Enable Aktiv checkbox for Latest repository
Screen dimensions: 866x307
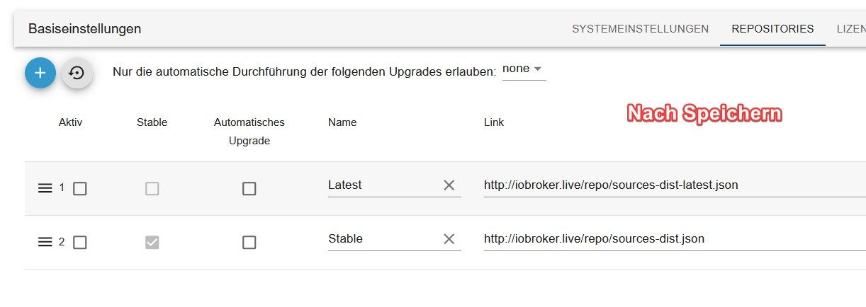[80, 189]
